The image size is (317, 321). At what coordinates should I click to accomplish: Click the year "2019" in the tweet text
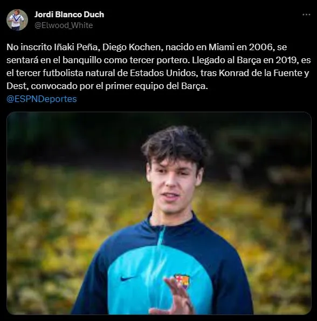286,60
